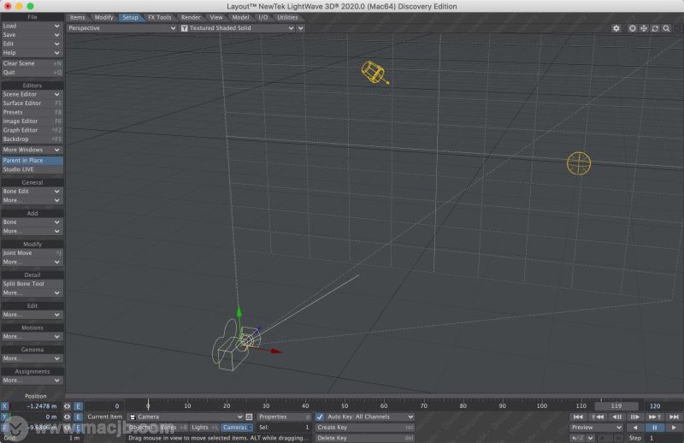Open the Current Item Camera dropdown
The height and width of the screenshot is (443, 684).
(x=186, y=416)
